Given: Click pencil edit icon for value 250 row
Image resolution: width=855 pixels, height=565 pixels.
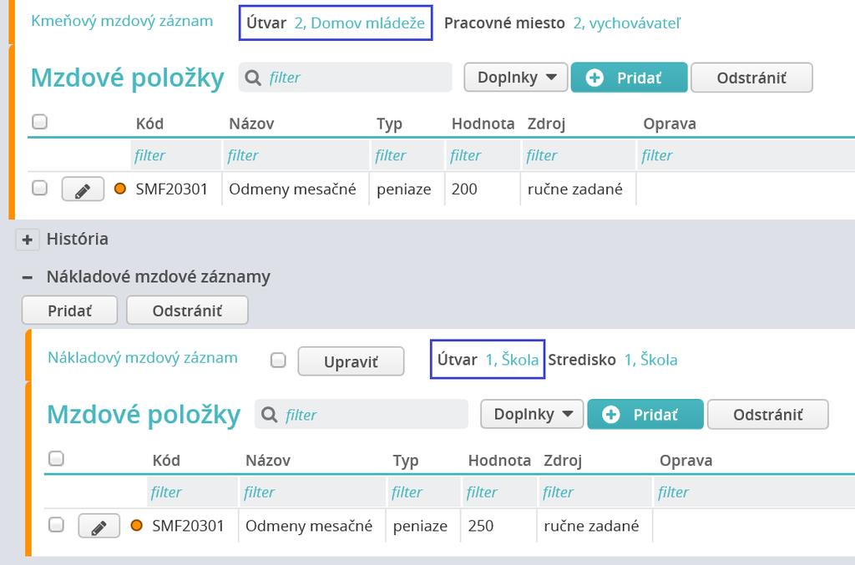Looking at the screenshot, I should [x=99, y=526].
